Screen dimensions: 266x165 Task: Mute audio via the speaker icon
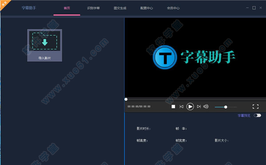[206, 107]
